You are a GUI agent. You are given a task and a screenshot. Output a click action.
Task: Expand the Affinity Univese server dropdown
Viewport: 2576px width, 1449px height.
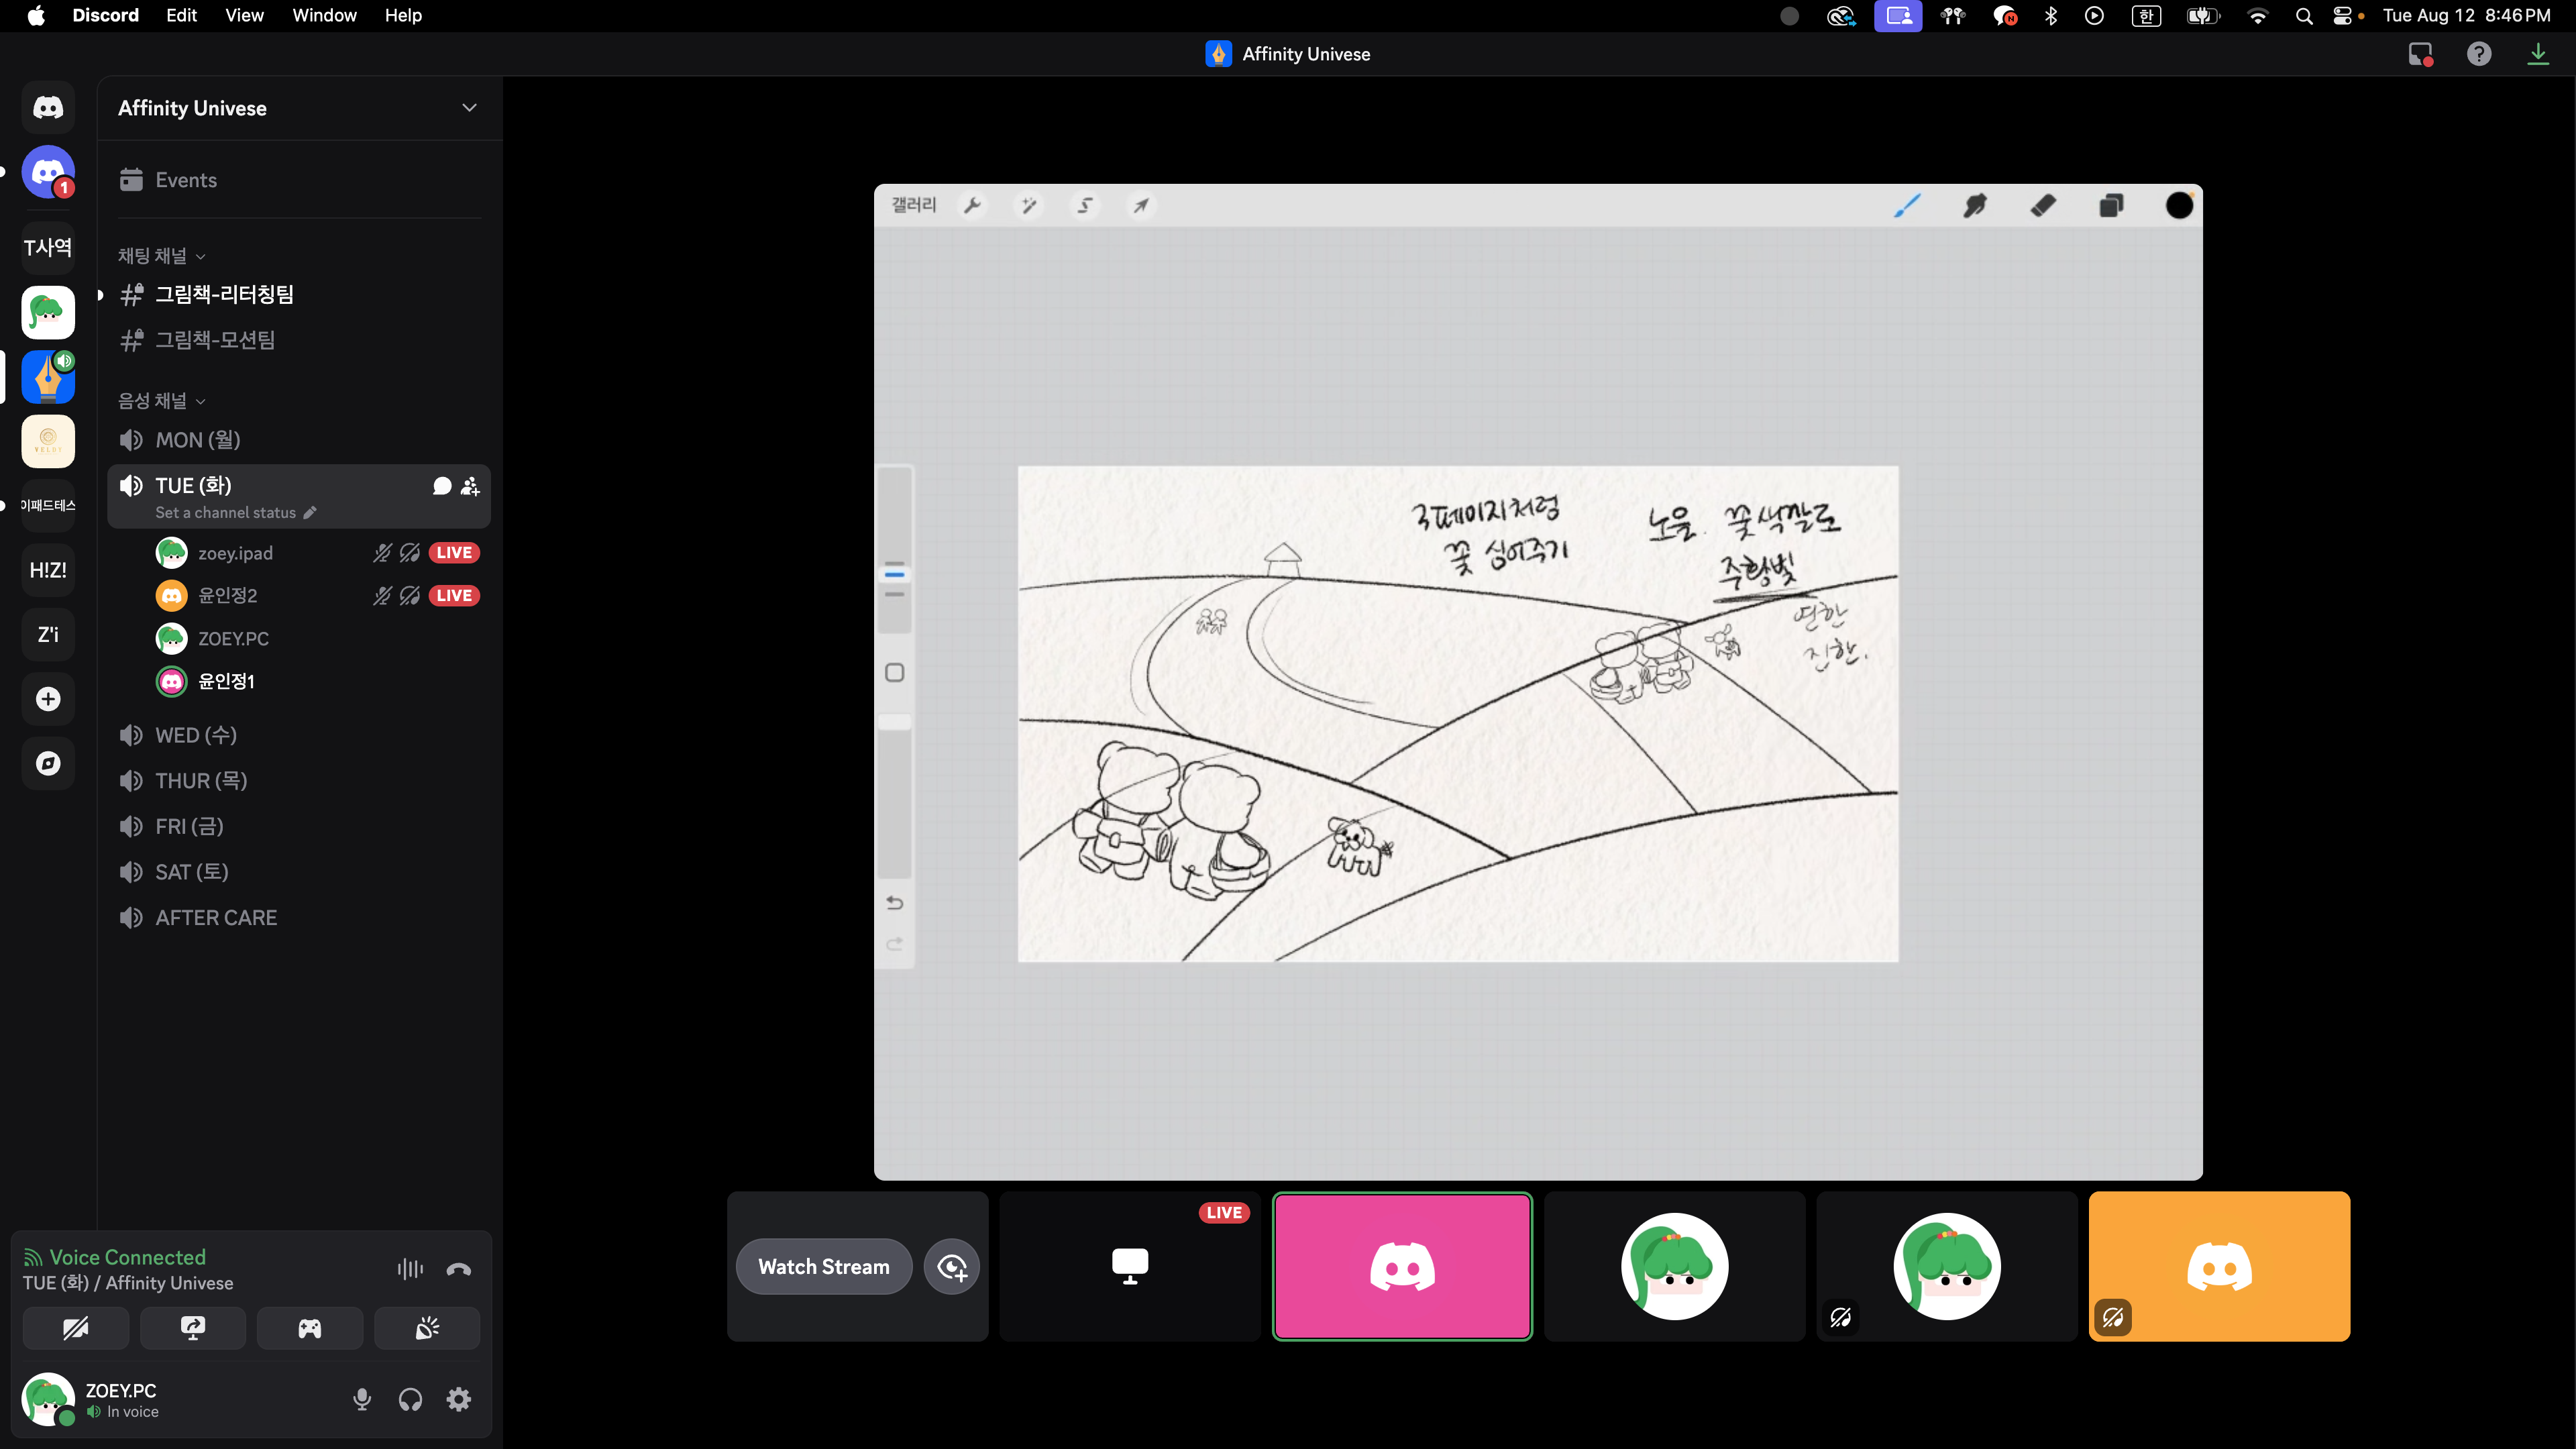(x=469, y=108)
